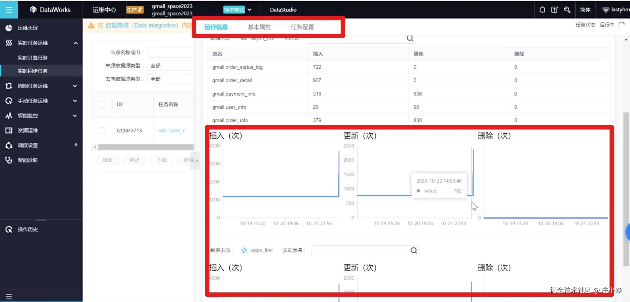Screen dimensions: 630x302
Task: Switch to the 基本属性 tab
Action: [x=259, y=27]
